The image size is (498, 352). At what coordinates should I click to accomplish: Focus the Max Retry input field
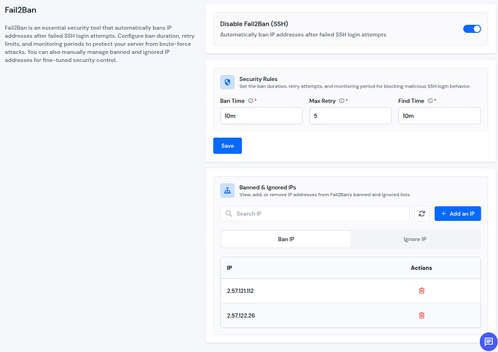click(350, 116)
